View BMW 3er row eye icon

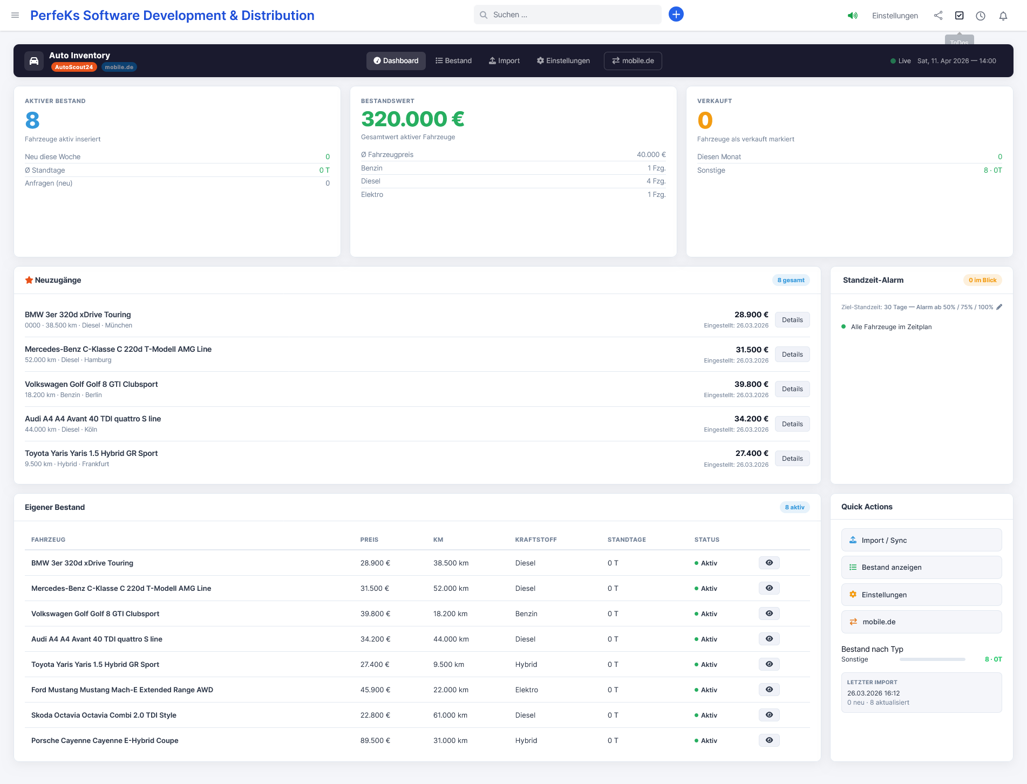click(769, 563)
